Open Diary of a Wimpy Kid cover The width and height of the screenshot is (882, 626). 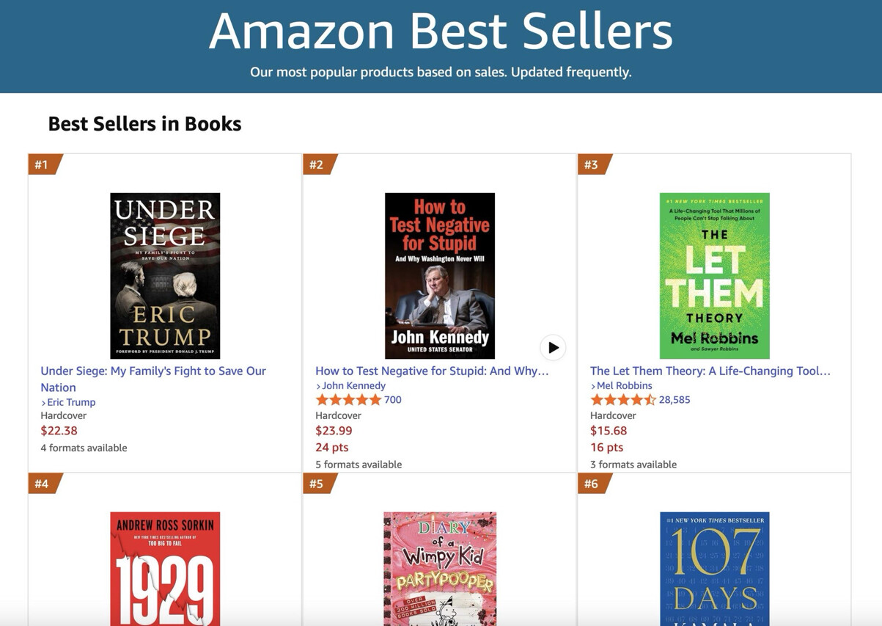click(439, 568)
